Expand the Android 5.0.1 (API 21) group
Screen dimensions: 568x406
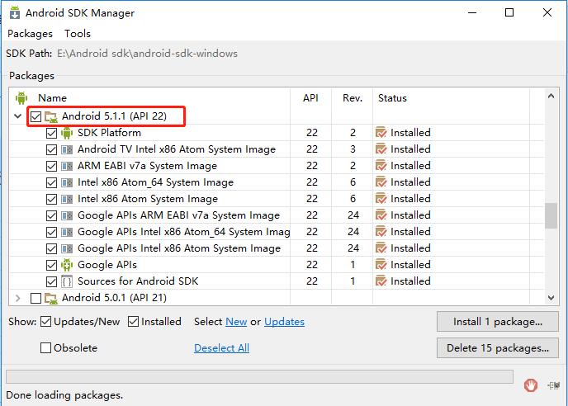tap(18, 298)
